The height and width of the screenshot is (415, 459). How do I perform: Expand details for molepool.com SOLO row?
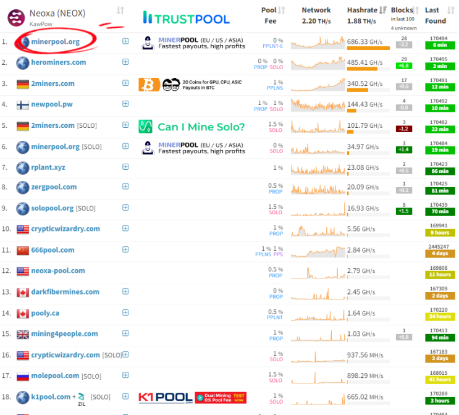[125, 375]
